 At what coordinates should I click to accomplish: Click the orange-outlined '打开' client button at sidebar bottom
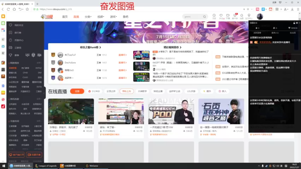click(16, 155)
